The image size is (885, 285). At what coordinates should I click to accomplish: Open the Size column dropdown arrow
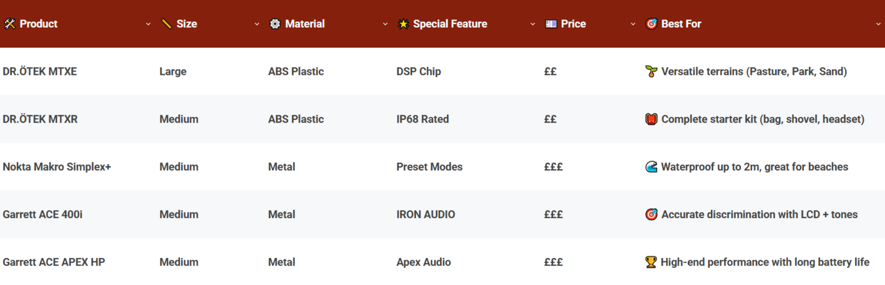pyautogui.click(x=257, y=24)
